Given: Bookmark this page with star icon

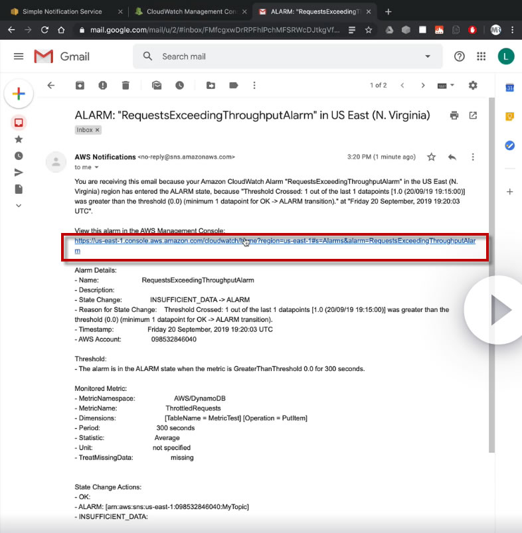Looking at the screenshot, I should point(369,30).
